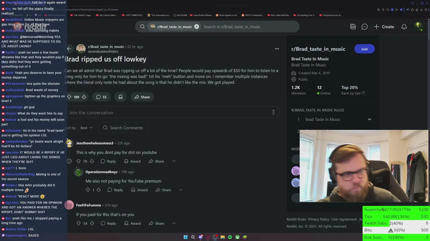
Task: Go back using the post's back arrow
Action: point(69,49)
